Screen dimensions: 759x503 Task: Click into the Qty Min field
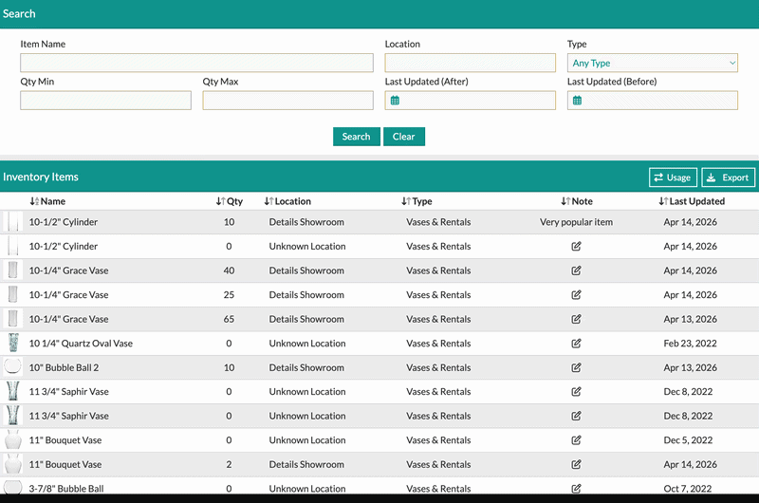105,101
